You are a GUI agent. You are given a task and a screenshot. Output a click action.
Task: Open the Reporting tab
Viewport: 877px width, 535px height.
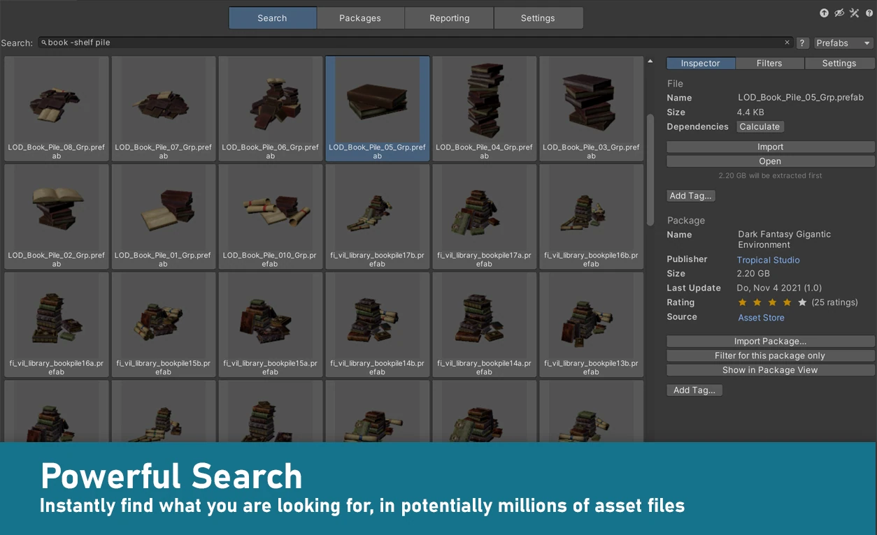[x=450, y=18]
